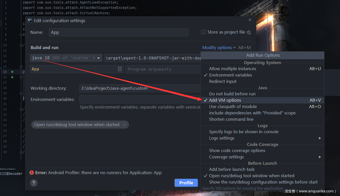The width and height of the screenshot is (340, 196).
Task: Enable the Store as project file checkbox
Action: pyautogui.click(x=203, y=32)
